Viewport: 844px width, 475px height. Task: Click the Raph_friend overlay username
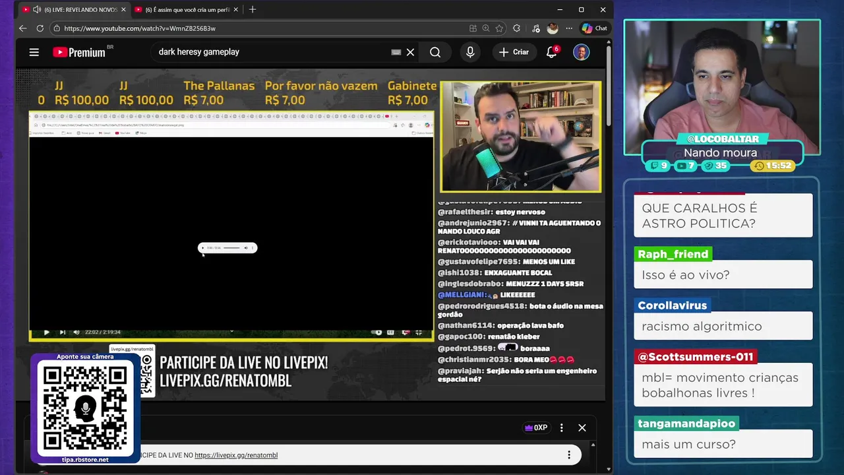click(673, 254)
